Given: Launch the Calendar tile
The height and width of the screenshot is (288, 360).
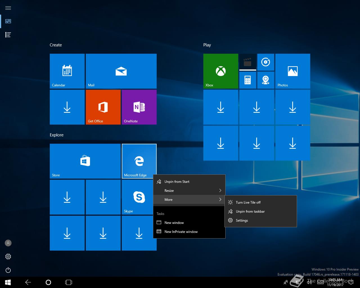Looking at the screenshot, I should 67,71.
